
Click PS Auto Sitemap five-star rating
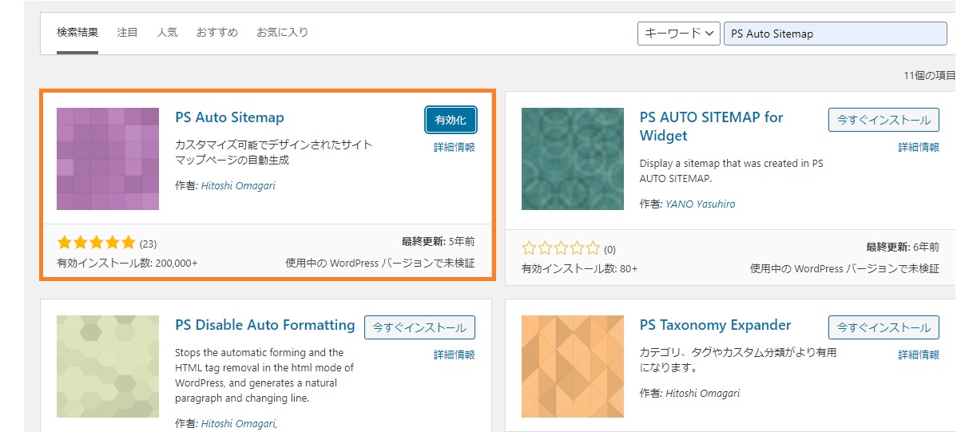pyautogui.click(x=96, y=243)
